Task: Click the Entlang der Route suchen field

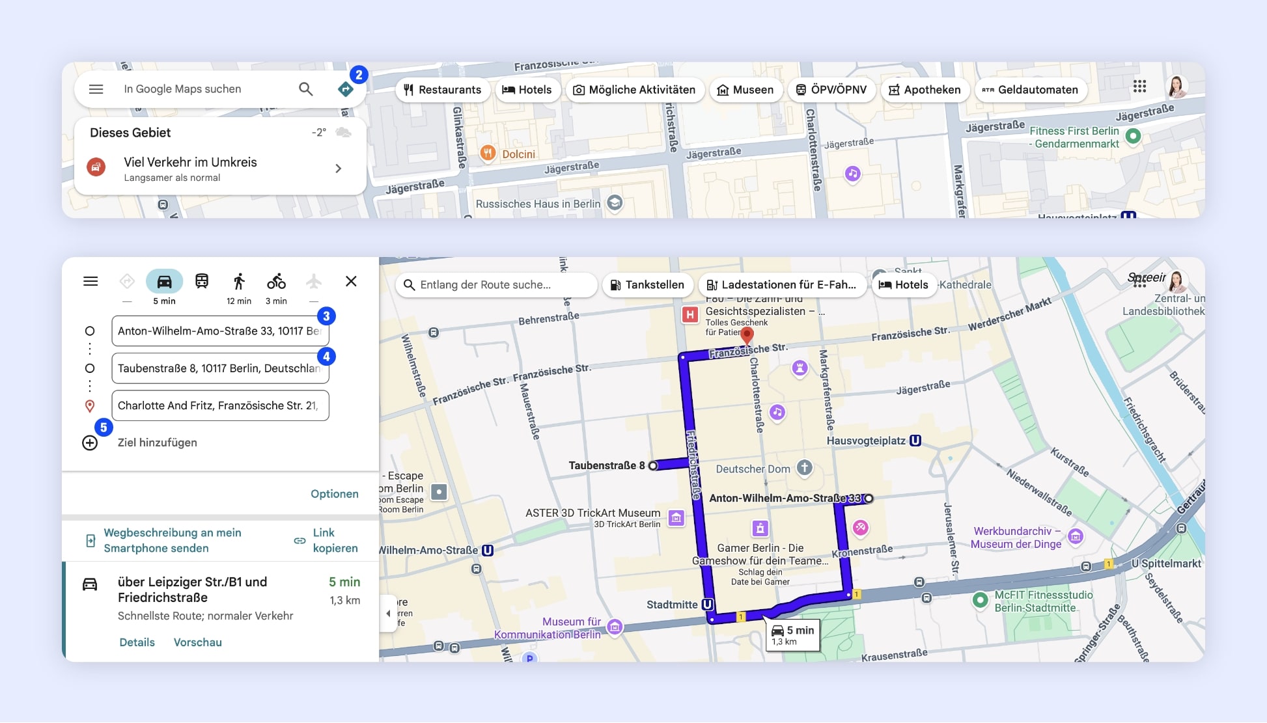Action: 496,284
